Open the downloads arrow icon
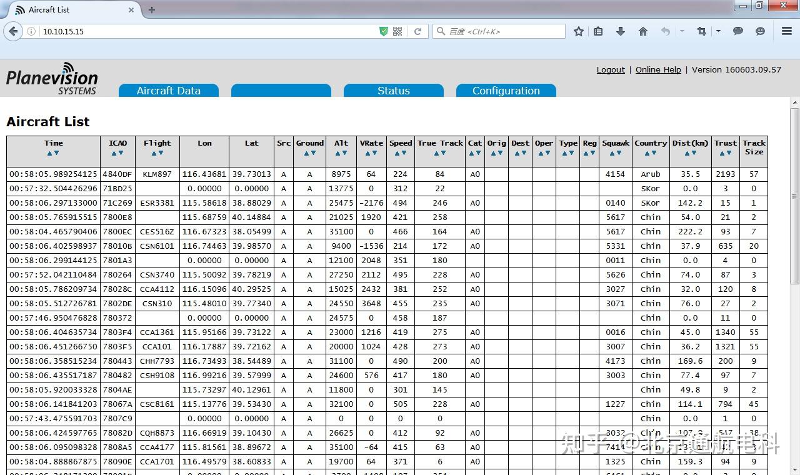The height and width of the screenshot is (475, 800). click(620, 31)
